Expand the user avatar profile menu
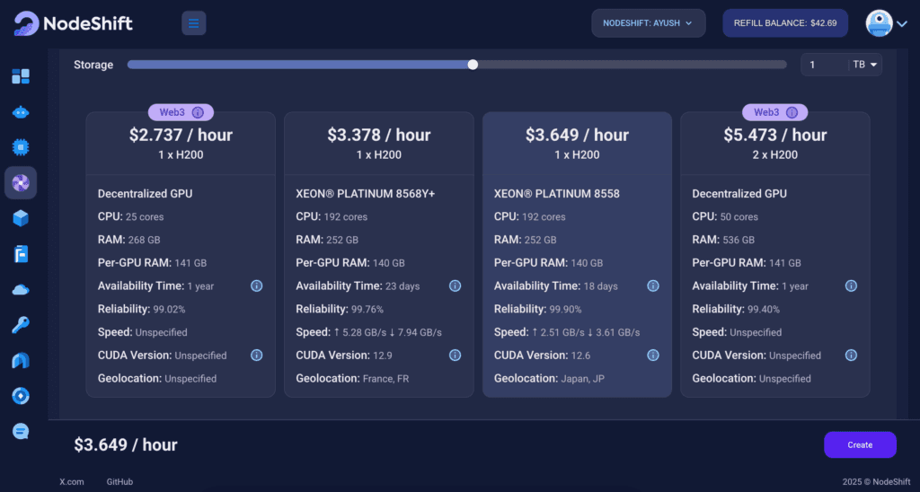The image size is (920, 492). pos(886,23)
